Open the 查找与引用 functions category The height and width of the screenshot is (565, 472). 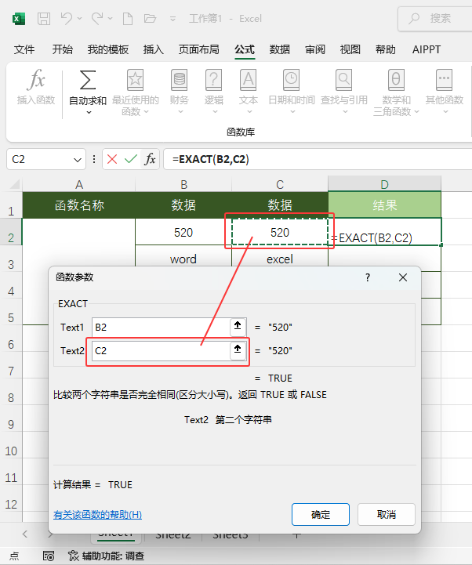(x=344, y=92)
